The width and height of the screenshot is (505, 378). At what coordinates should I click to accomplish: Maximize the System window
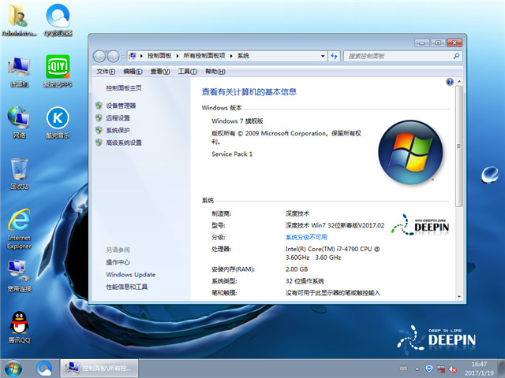click(x=438, y=43)
